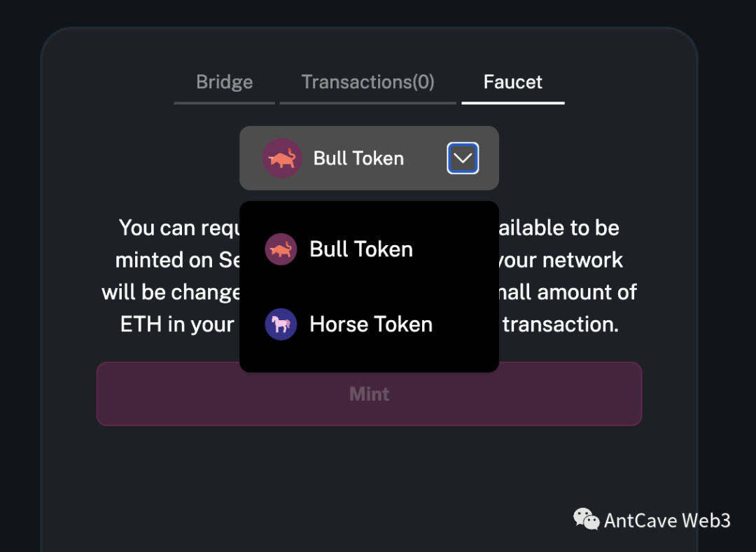Click the "ETH in your" text
The image size is (756, 552).
[x=177, y=324]
